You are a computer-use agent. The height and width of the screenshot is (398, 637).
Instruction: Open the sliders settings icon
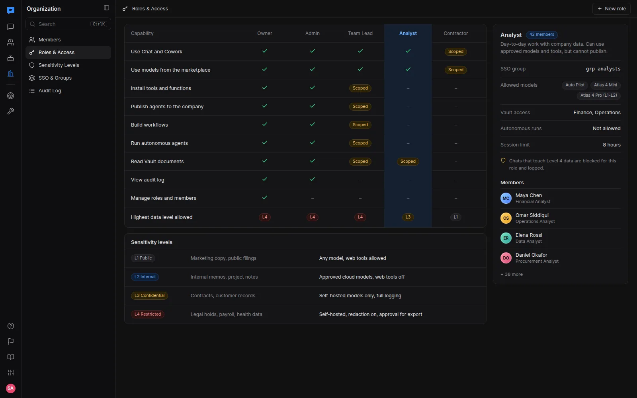click(x=11, y=373)
